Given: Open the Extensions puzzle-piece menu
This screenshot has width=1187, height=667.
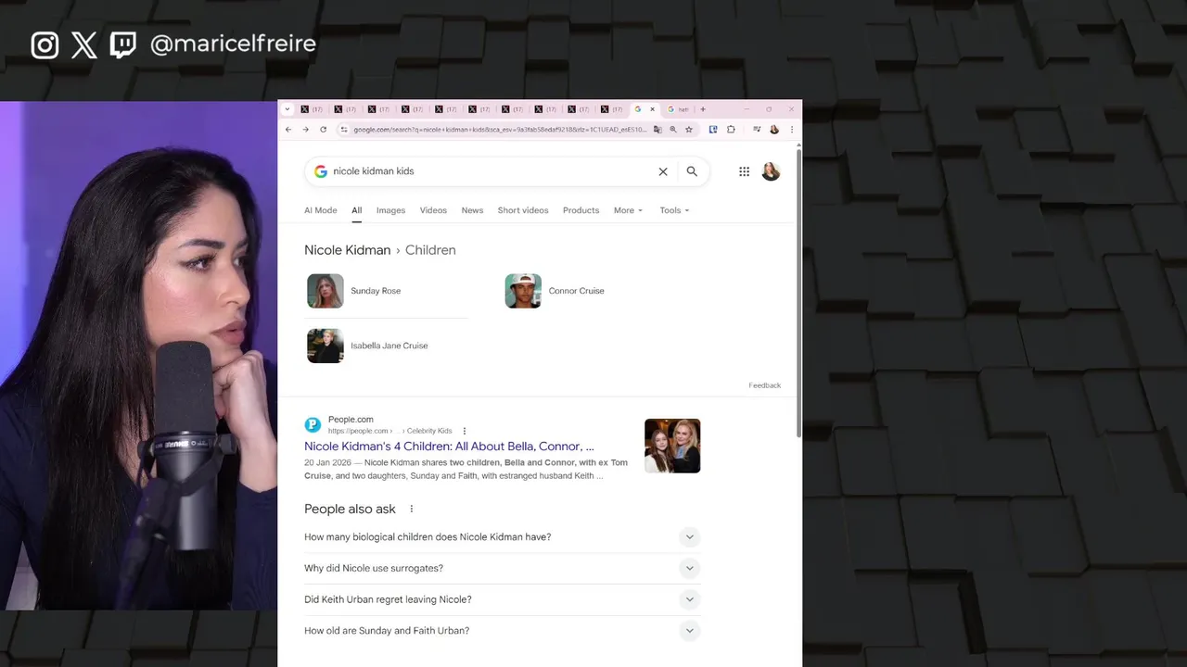Looking at the screenshot, I should tap(731, 130).
